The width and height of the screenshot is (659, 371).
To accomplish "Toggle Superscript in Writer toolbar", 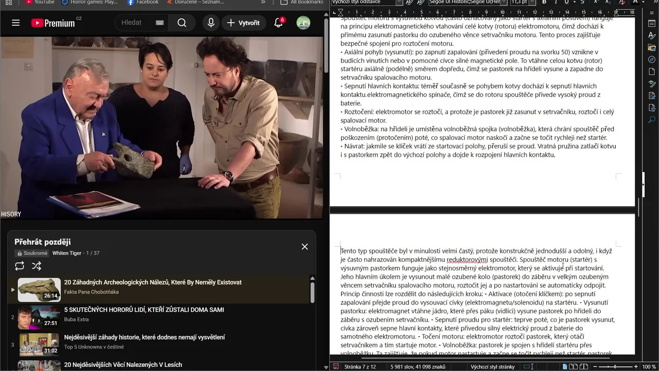I will [596, 2].
